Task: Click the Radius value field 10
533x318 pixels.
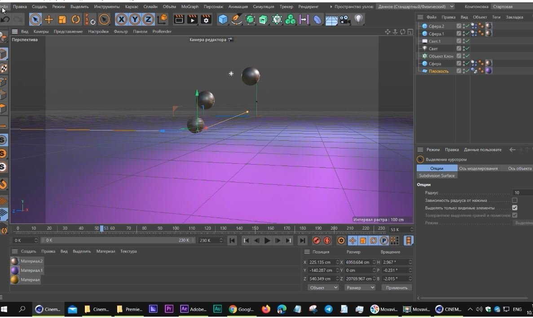Action: click(523, 192)
